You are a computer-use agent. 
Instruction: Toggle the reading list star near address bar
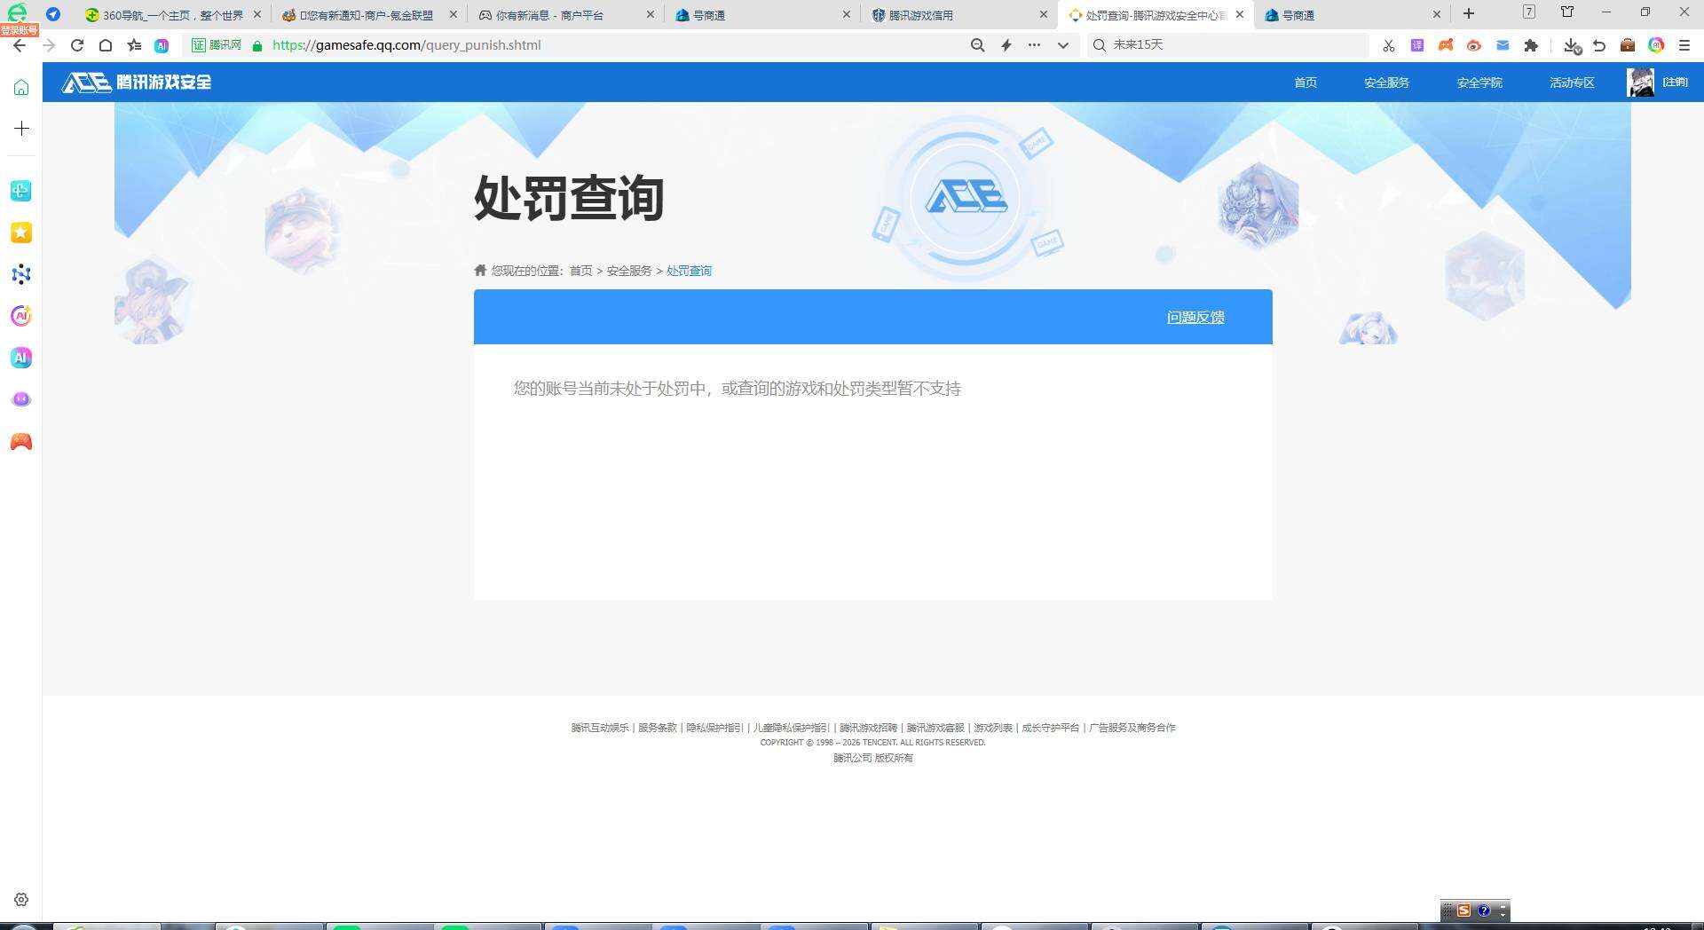tap(134, 45)
